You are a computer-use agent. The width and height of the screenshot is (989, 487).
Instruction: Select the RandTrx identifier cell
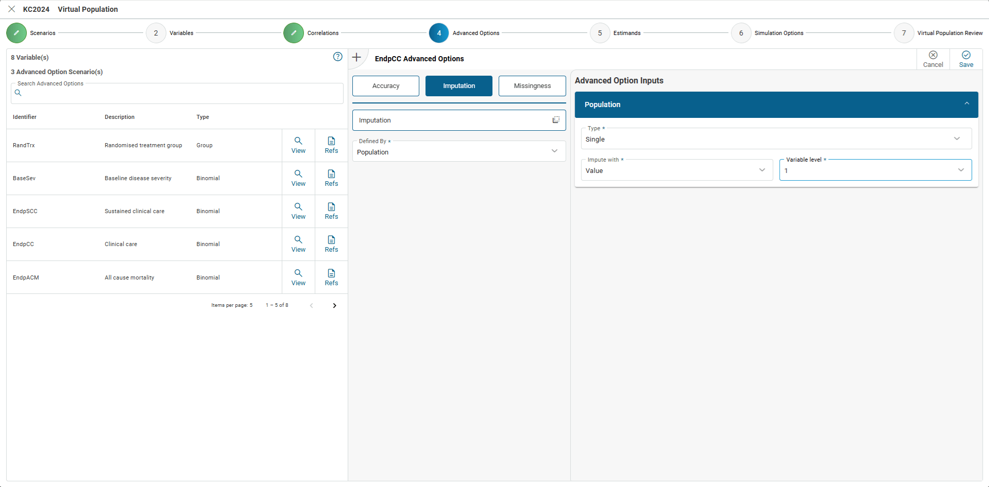click(24, 145)
